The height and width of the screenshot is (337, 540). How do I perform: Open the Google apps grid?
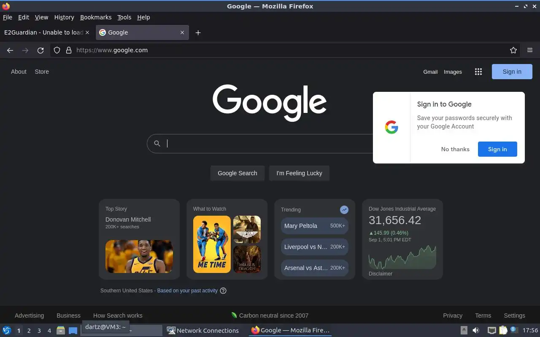pos(478,72)
